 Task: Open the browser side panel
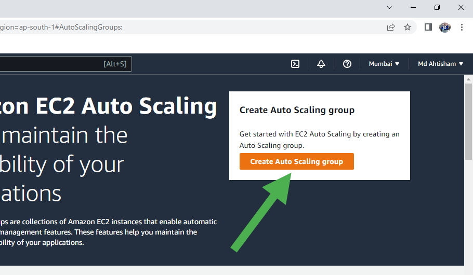tap(428, 27)
